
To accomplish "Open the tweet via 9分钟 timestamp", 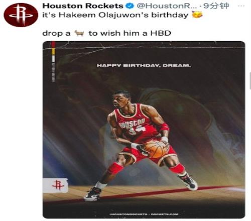I will pos(216,6).
